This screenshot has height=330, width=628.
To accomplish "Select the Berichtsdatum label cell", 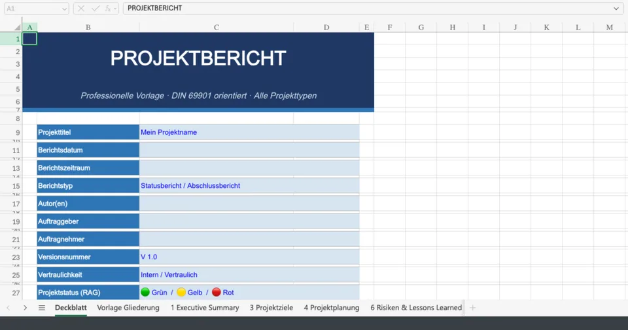I will tap(88, 150).
